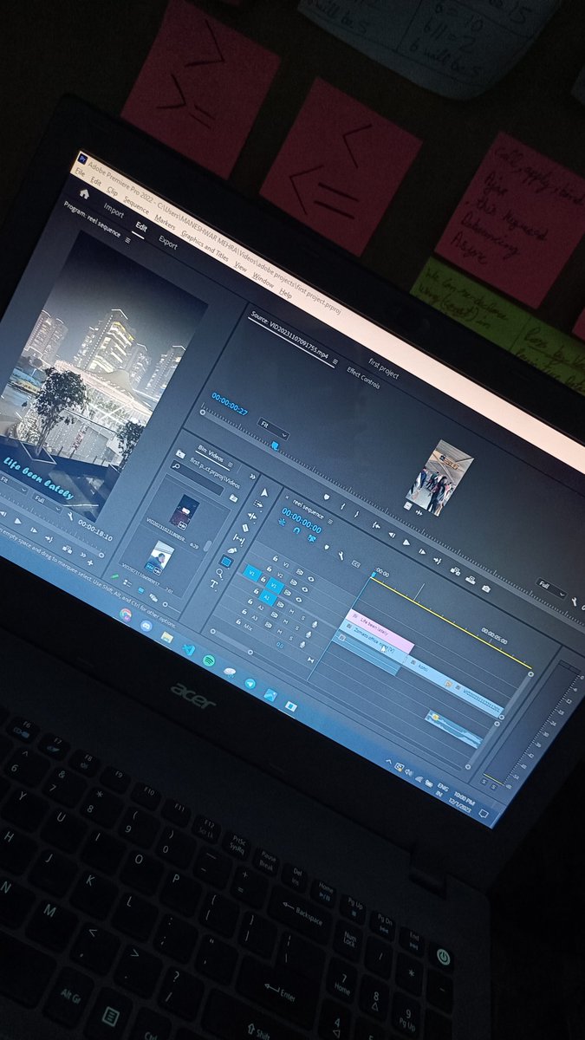Image resolution: width=585 pixels, height=1040 pixels.
Task: Open Telegram from the taskbar
Action: [250, 684]
